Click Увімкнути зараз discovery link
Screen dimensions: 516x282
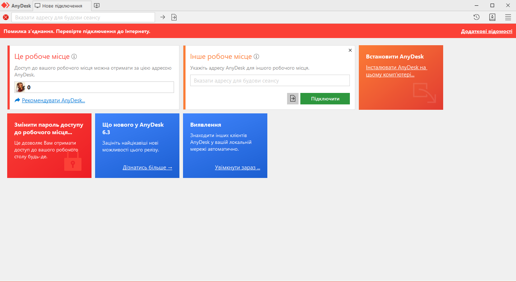(238, 168)
